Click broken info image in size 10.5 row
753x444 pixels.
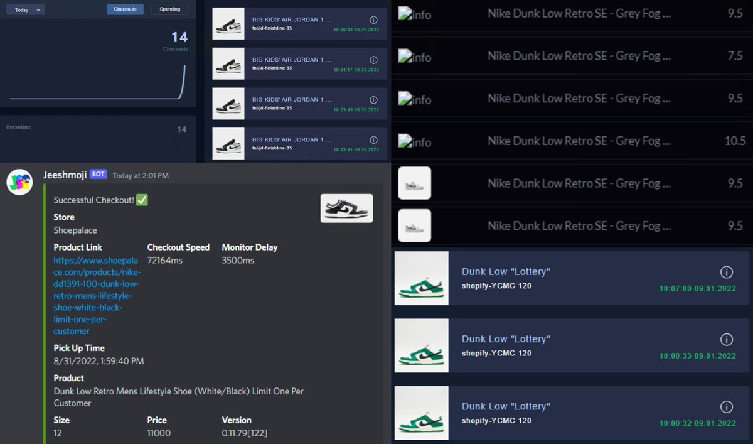415,142
